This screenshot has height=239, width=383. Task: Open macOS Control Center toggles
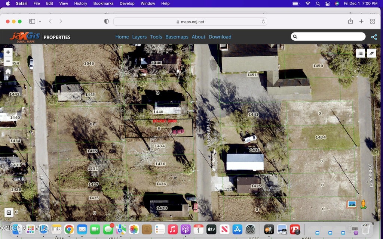pyautogui.click(x=328, y=3)
